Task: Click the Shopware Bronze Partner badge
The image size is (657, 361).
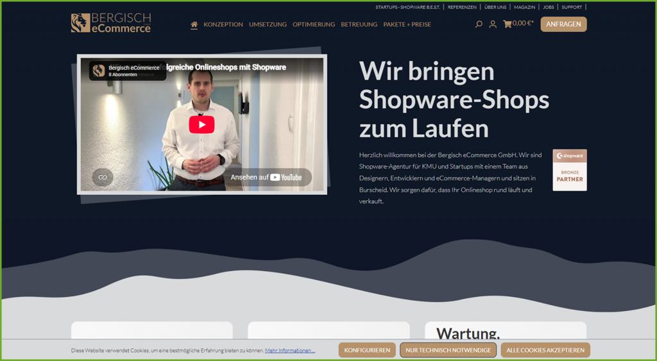Action: pyautogui.click(x=570, y=170)
